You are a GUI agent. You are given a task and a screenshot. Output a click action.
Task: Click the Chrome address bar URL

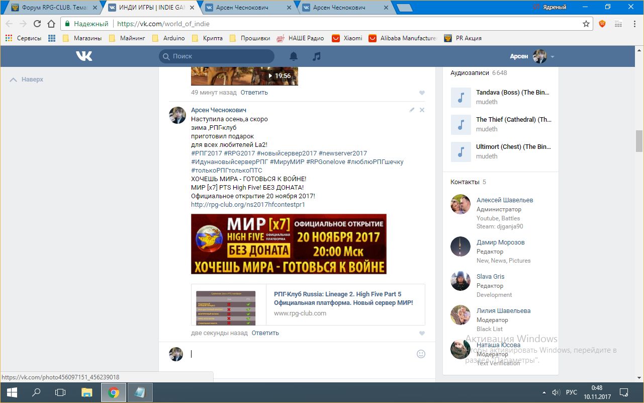(x=163, y=24)
